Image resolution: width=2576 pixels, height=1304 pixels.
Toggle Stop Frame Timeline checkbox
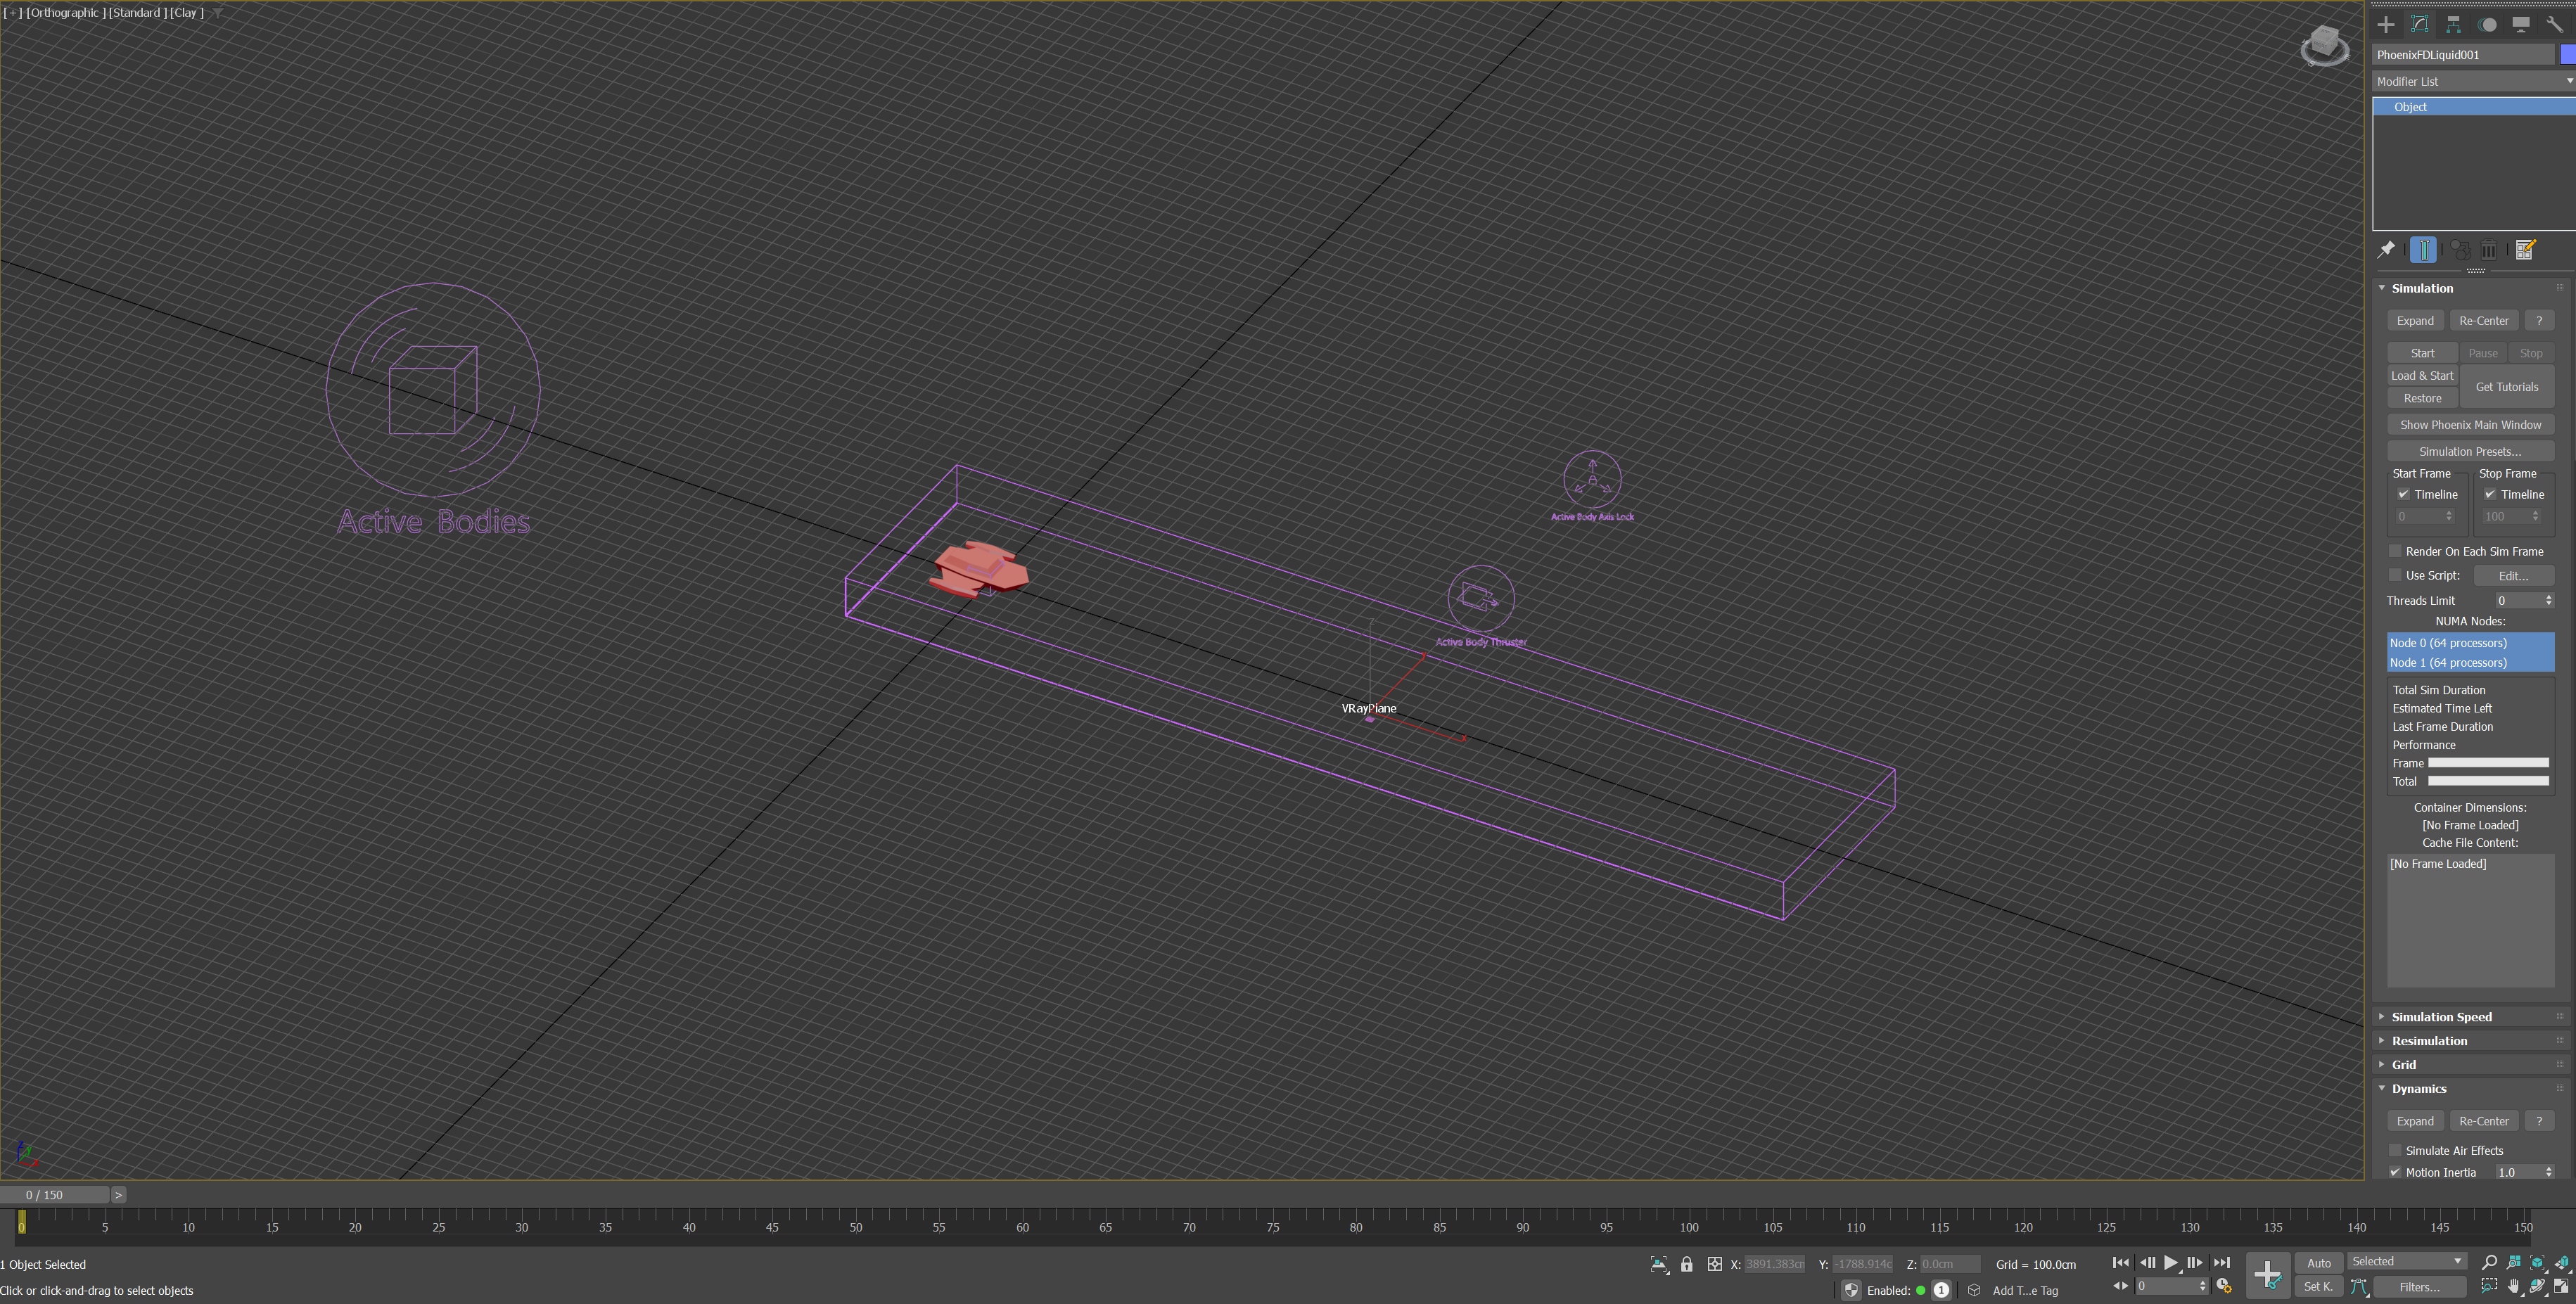click(2490, 494)
